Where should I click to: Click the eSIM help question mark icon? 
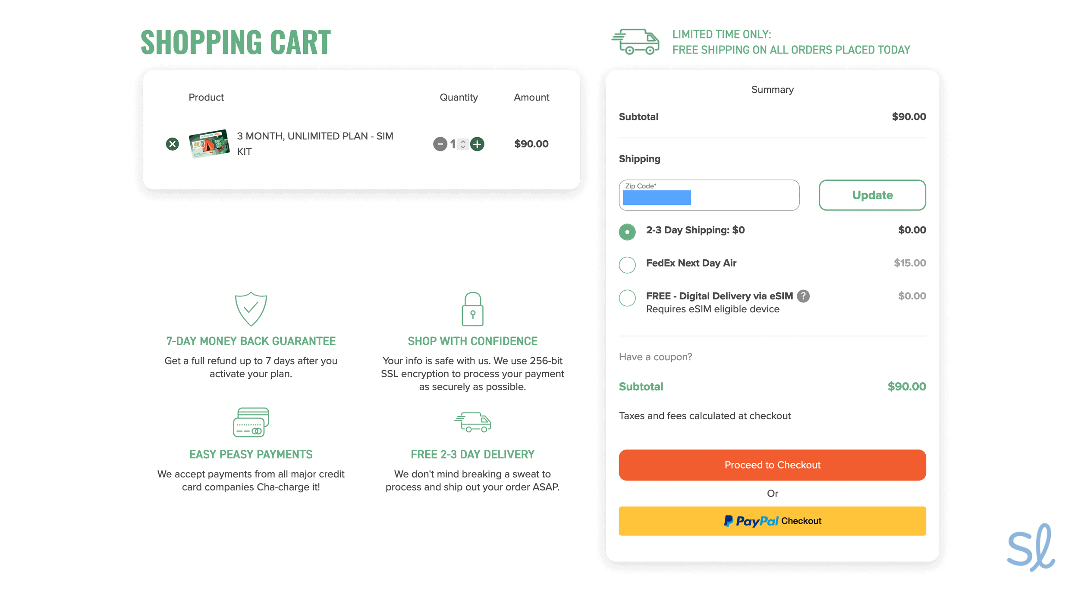[x=803, y=296]
